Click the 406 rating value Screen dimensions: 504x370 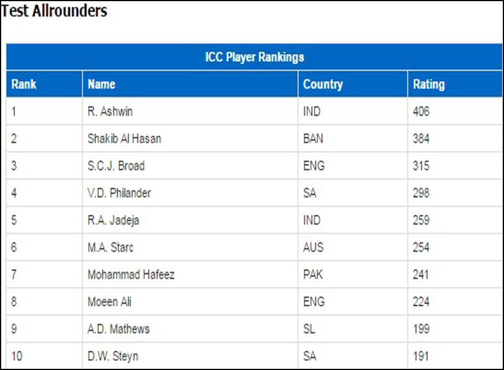pyautogui.click(x=421, y=111)
